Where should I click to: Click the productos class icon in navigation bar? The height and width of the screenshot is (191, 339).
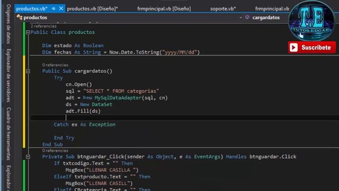click(20, 17)
